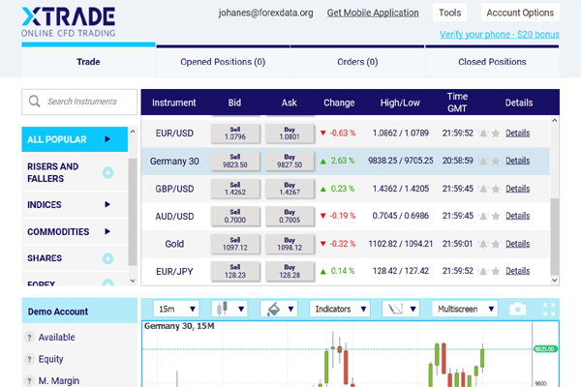
Task: Toggle favorite star for EUR/USD
Action: [496, 134]
